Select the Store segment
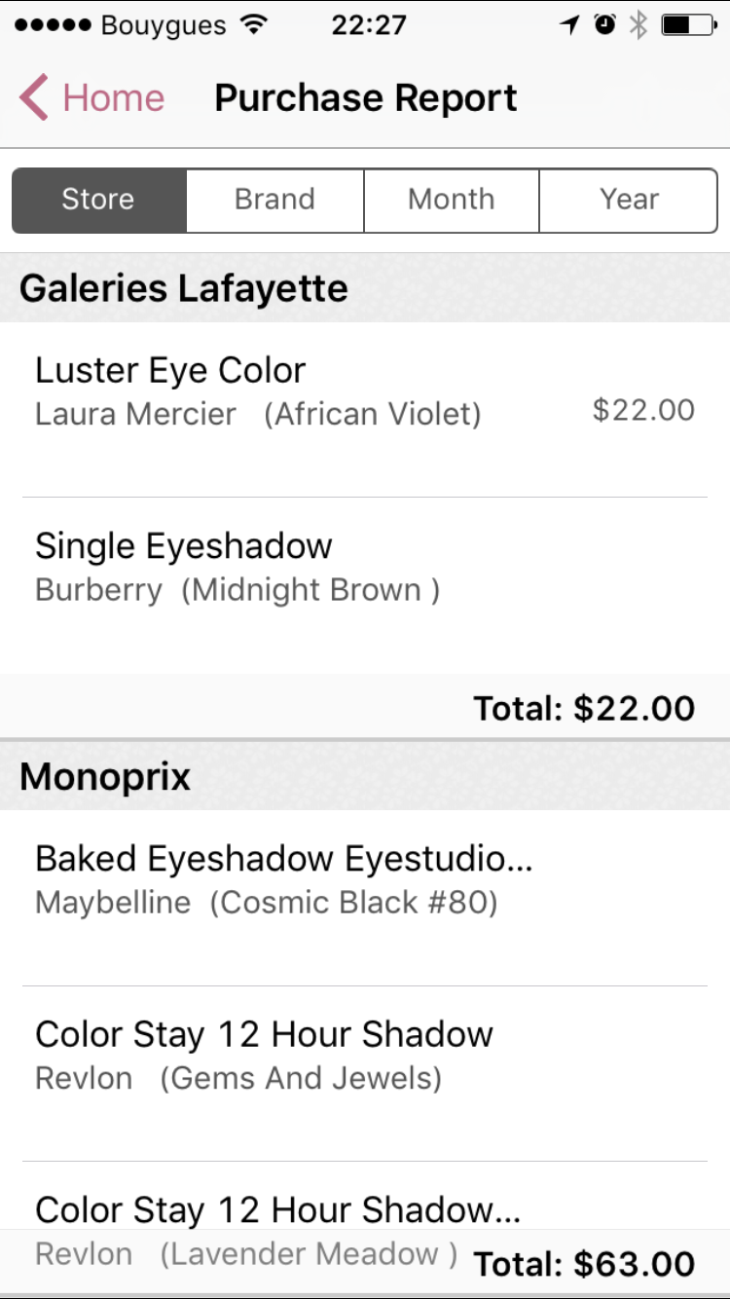Viewport: 730px width, 1299px height. [x=98, y=200]
